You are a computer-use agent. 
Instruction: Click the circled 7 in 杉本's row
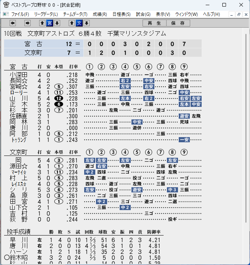[59, 110]
